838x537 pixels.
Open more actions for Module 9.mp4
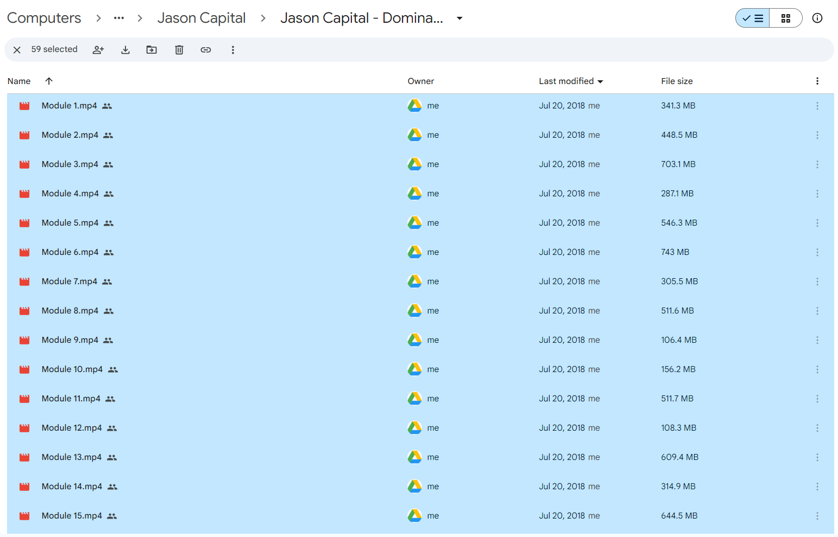(817, 341)
